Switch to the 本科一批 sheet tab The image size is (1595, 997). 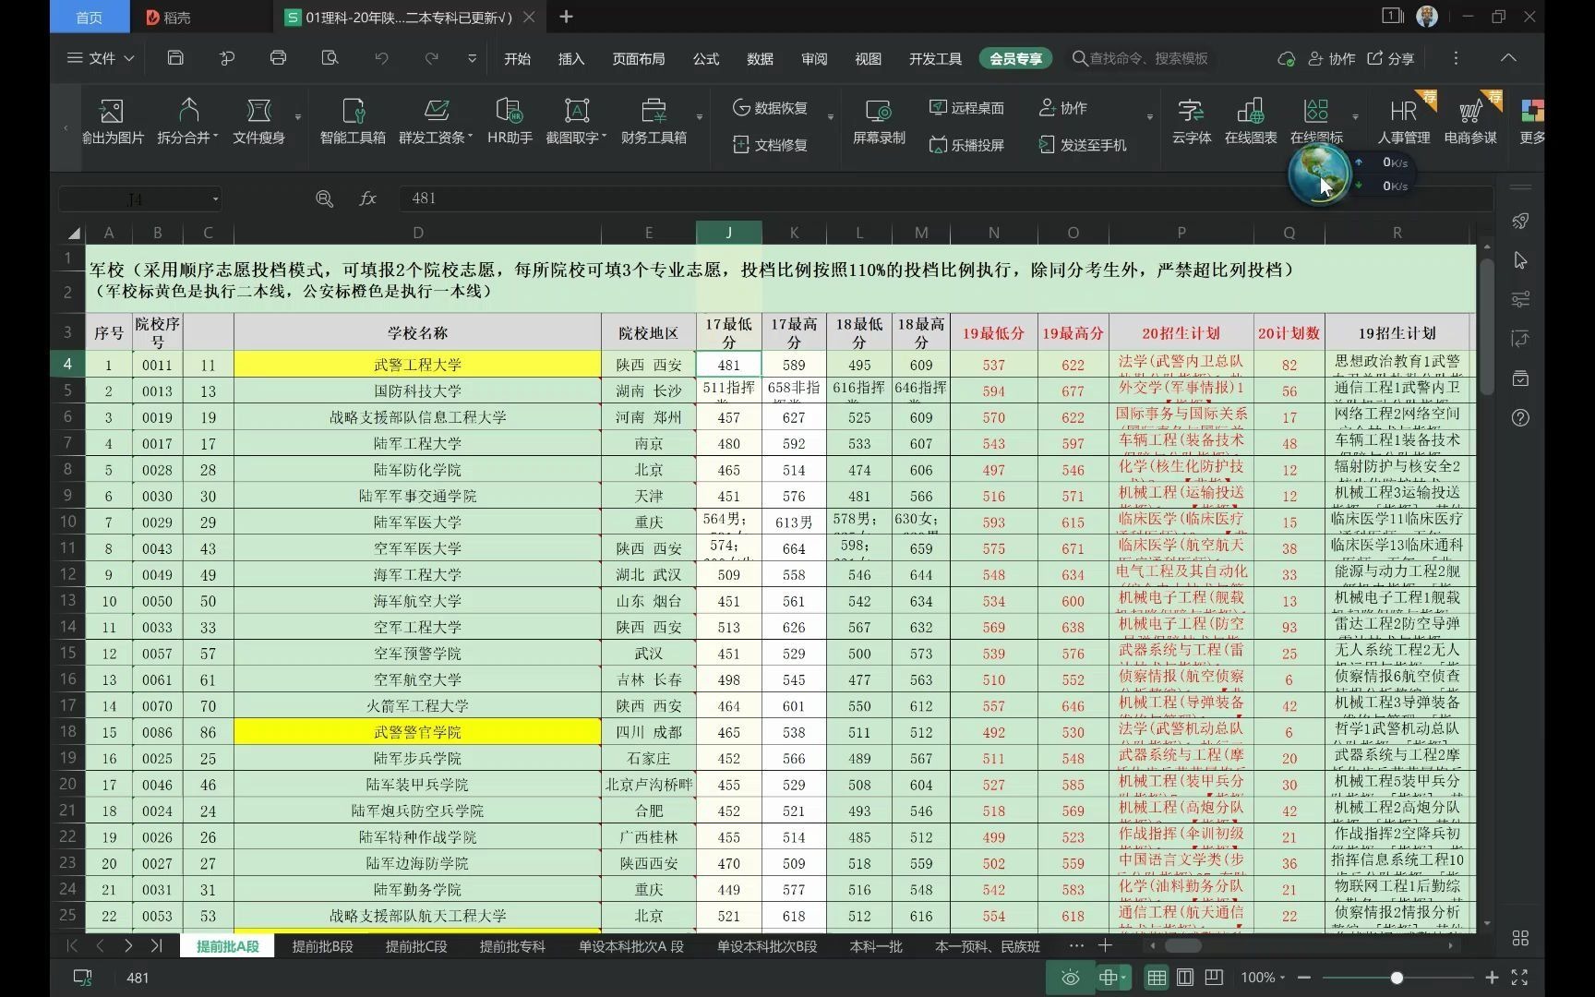876,946
